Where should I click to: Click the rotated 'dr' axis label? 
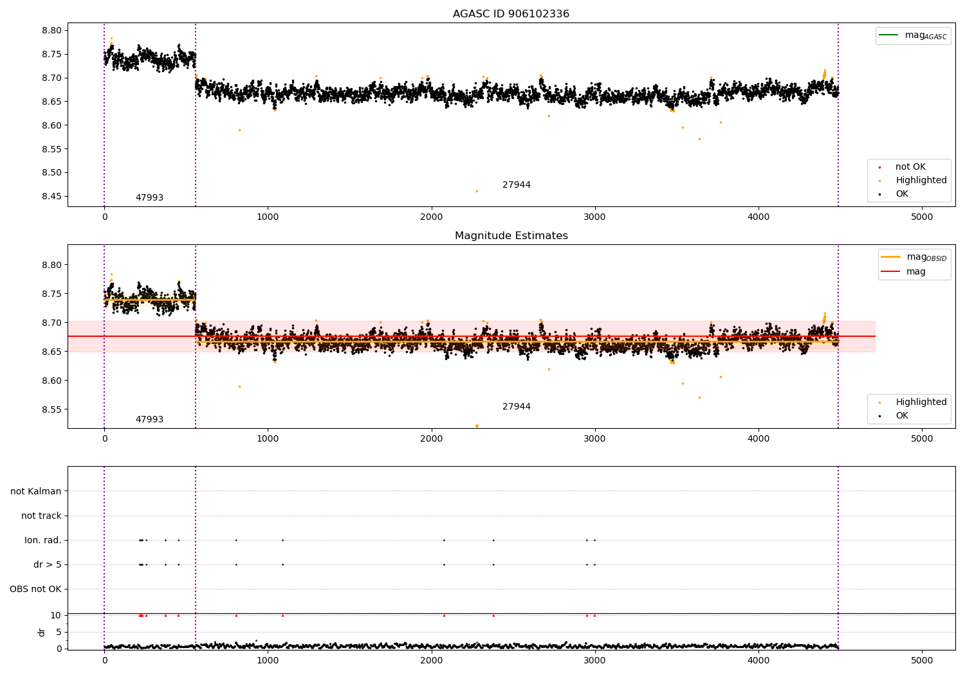point(42,632)
